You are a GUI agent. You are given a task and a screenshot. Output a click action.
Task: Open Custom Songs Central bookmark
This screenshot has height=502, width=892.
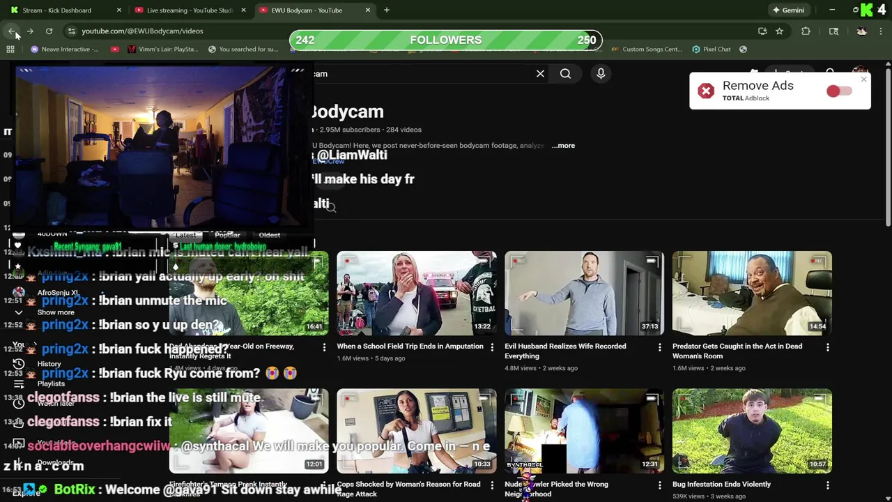(647, 49)
